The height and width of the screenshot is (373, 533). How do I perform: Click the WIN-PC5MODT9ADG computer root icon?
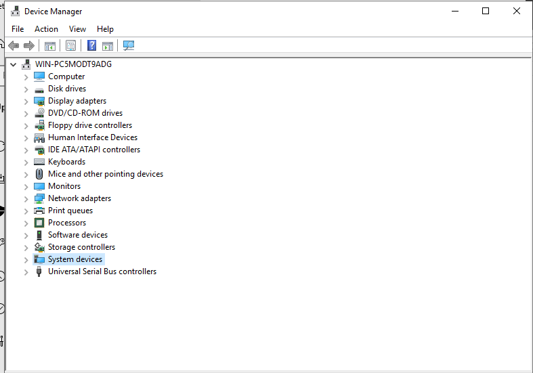click(x=26, y=64)
